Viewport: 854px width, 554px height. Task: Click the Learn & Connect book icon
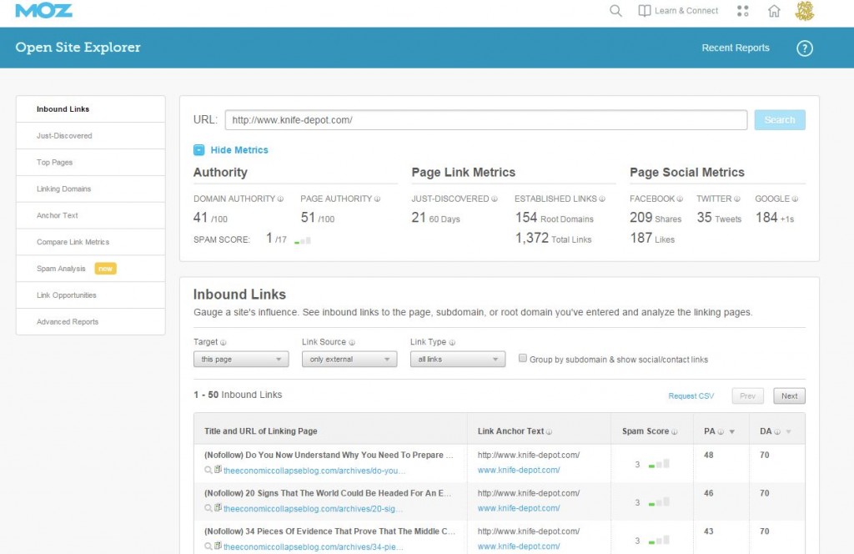tap(645, 11)
